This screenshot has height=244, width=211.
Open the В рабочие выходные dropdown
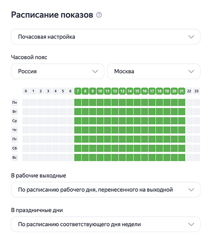coord(106,190)
